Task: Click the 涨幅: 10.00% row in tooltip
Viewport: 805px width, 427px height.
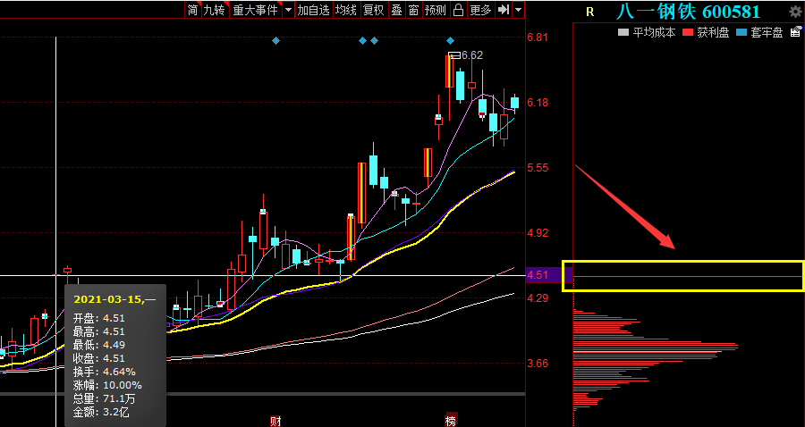Action: (107, 385)
